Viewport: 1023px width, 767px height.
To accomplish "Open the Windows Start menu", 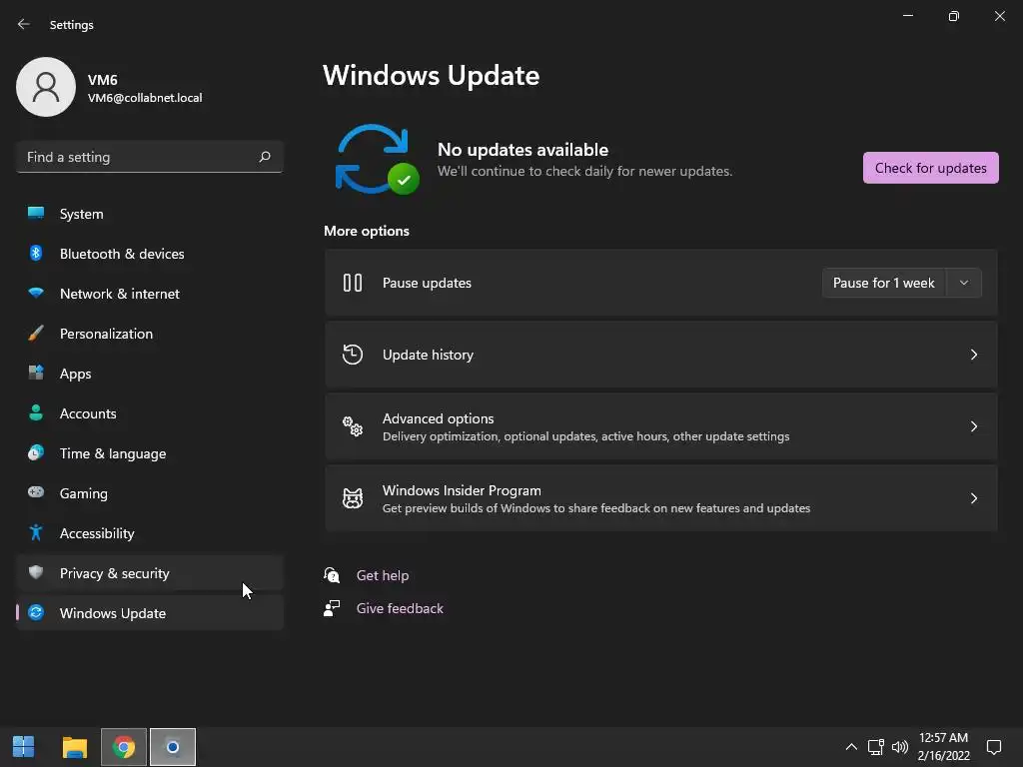I will 24,747.
